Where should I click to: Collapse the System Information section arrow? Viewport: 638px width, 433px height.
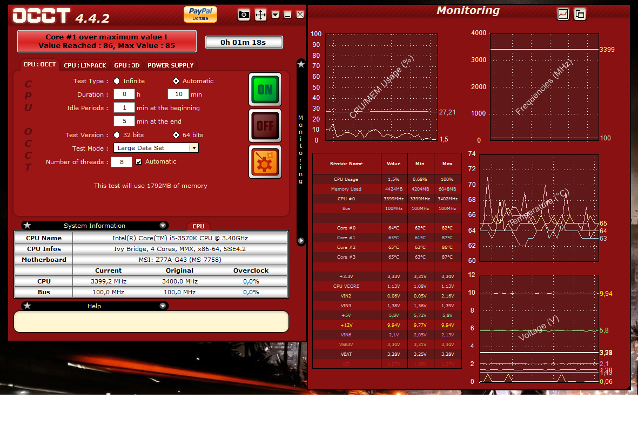(x=163, y=225)
